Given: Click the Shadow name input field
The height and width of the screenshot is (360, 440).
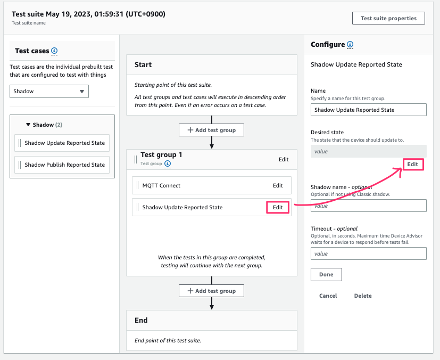Looking at the screenshot, I should [x=368, y=206].
